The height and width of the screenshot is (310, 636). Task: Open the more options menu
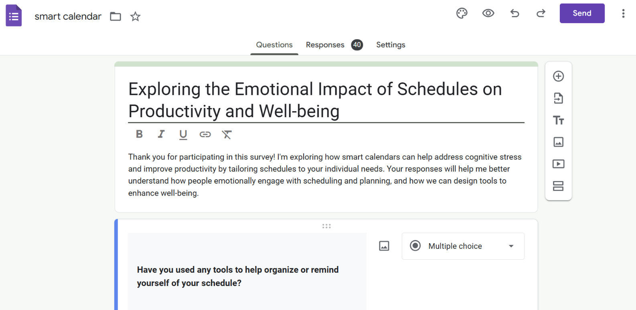pyautogui.click(x=623, y=13)
